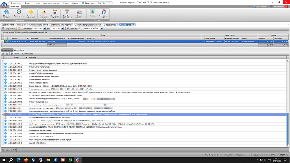Open the Опрос menu
The width and height of the screenshot is (290, 163).
pyautogui.click(x=28, y=3)
